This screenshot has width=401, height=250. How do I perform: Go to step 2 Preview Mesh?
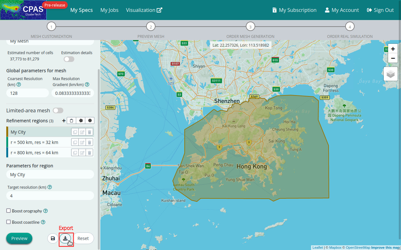tap(151, 27)
